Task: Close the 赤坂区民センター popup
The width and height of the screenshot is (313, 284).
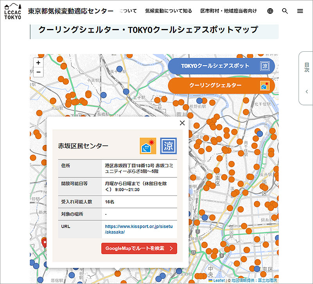Action: pos(182,123)
